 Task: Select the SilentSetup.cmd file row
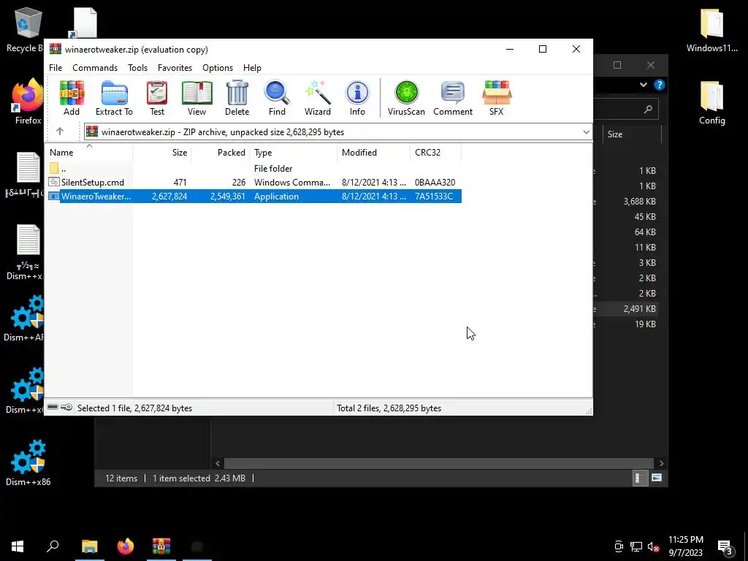(x=253, y=182)
